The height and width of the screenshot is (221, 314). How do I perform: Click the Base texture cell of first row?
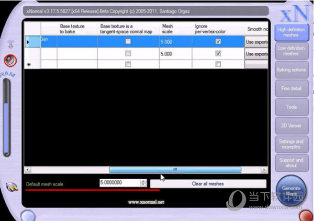tap(77, 42)
